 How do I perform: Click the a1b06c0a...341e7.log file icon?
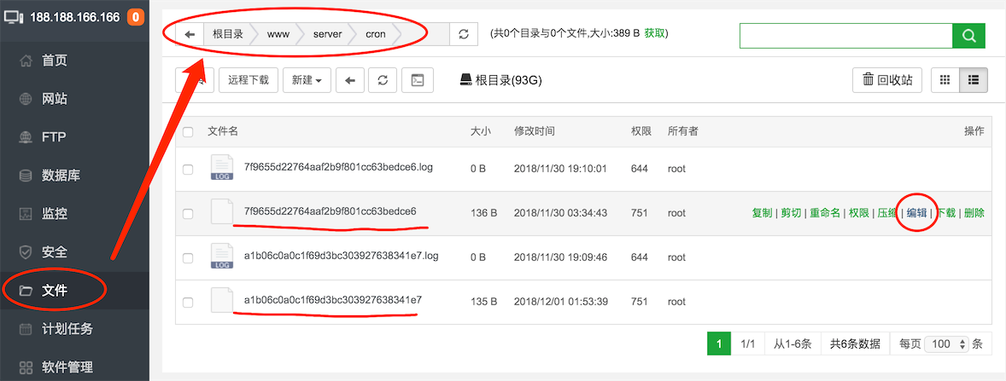(222, 257)
